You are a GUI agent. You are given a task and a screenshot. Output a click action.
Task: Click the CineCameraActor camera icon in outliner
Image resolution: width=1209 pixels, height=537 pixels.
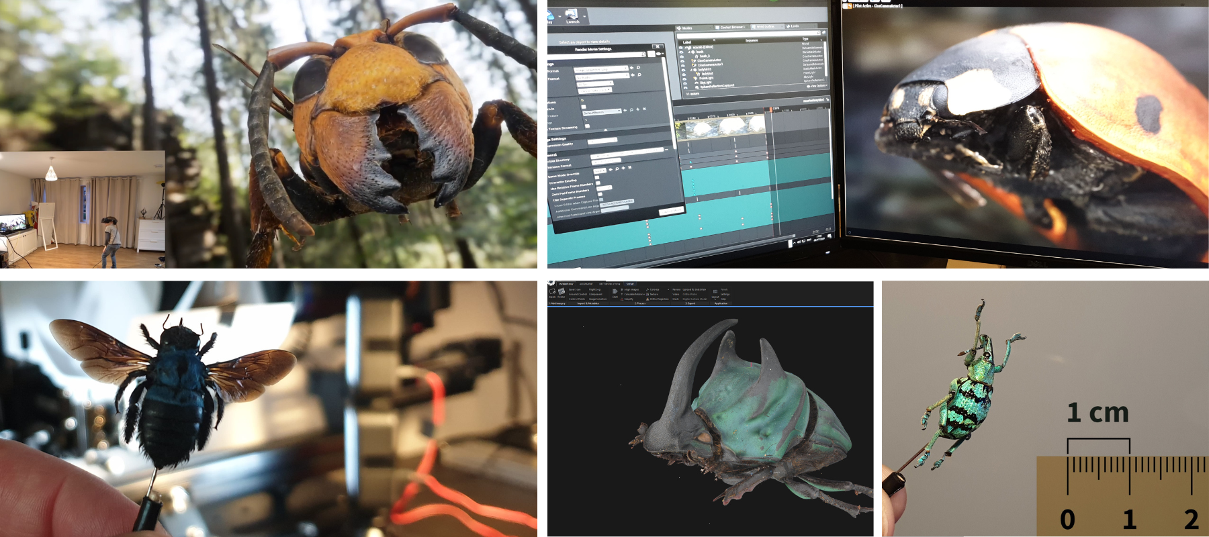[x=693, y=60]
